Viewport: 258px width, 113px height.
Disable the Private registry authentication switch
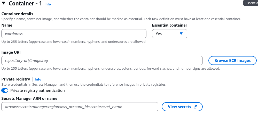click(x=5, y=91)
